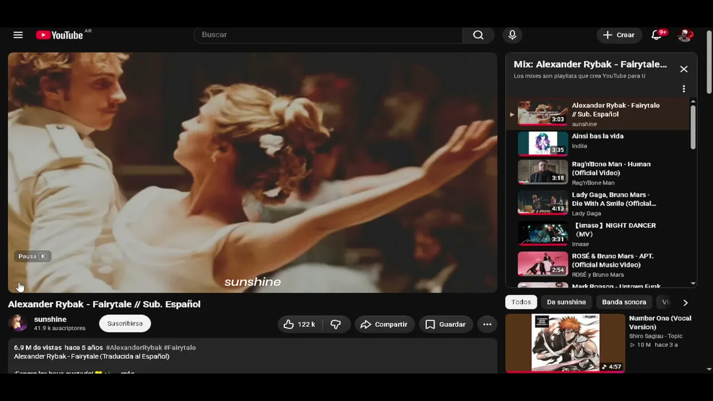This screenshot has width=713, height=401.
Task: Click the playlist panel scrollbar
Action: 693,128
